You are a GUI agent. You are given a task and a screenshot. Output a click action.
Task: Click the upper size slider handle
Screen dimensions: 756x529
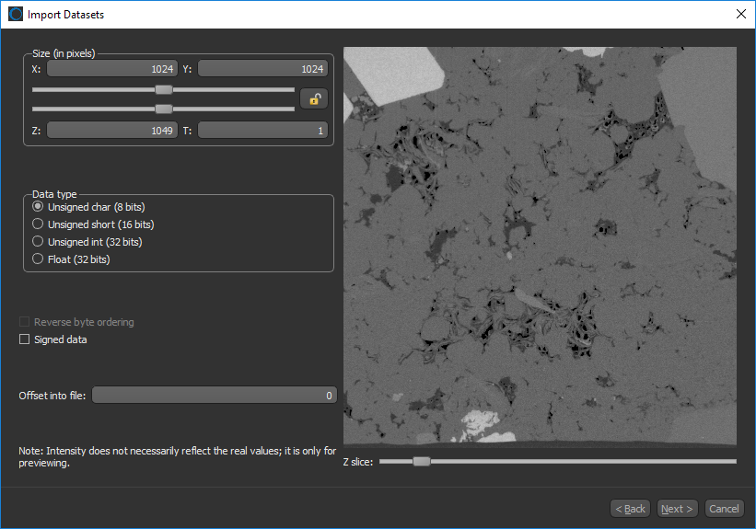click(164, 90)
